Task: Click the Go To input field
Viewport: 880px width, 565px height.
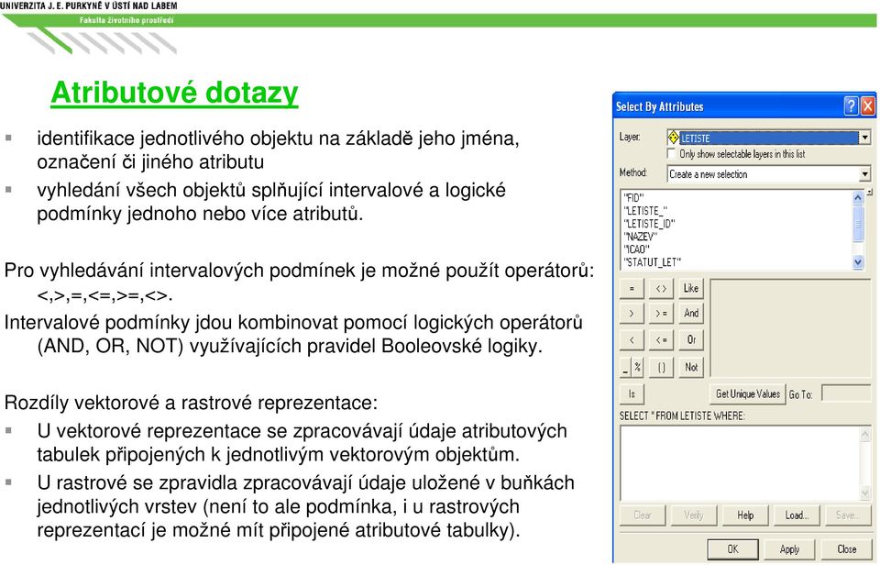Action: (846, 393)
